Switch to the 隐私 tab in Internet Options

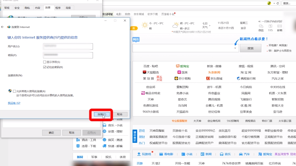(x=27, y=8)
